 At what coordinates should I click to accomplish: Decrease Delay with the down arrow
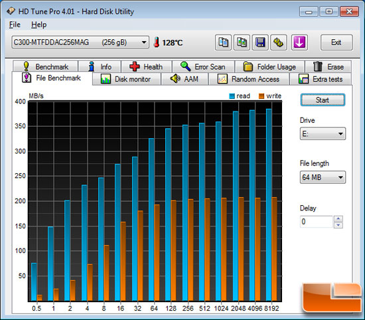(338, 225)
